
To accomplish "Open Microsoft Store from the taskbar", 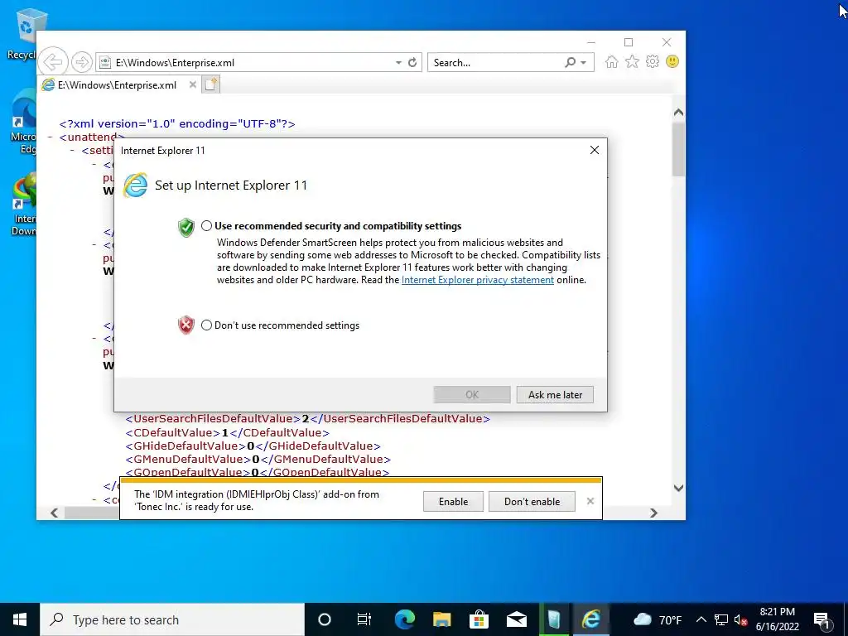I will click(479, 619).
